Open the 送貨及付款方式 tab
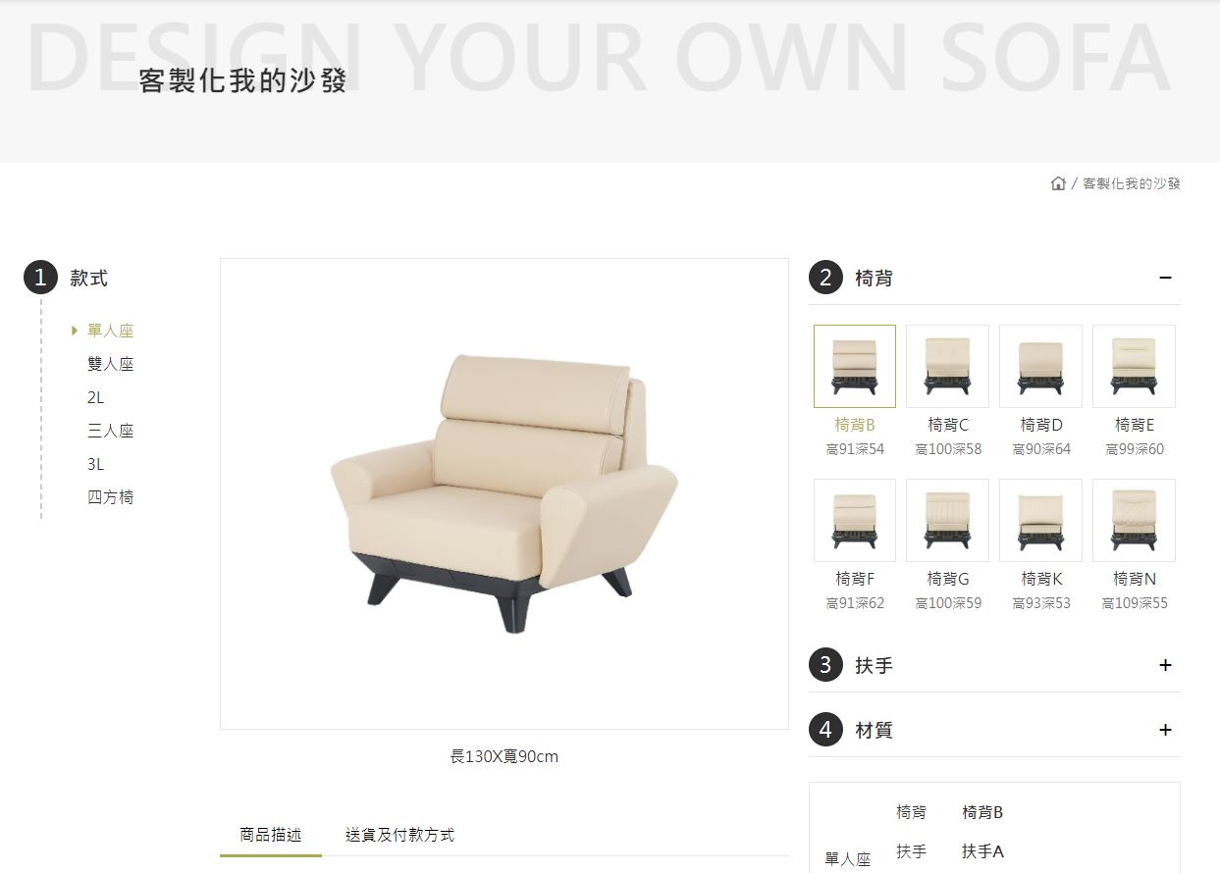1220x873 pixels. click(x=399, y=835)
